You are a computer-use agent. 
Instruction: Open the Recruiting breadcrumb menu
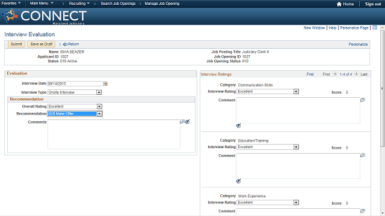click(79, 4)
